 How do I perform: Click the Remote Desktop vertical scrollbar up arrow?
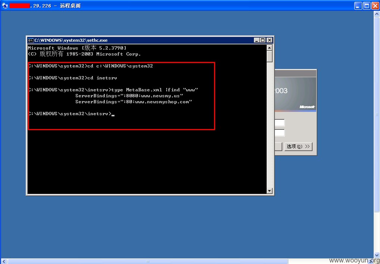coord(377,14)
